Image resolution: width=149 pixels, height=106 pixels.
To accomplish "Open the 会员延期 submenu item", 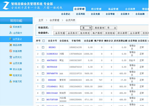I will (140, 14).
